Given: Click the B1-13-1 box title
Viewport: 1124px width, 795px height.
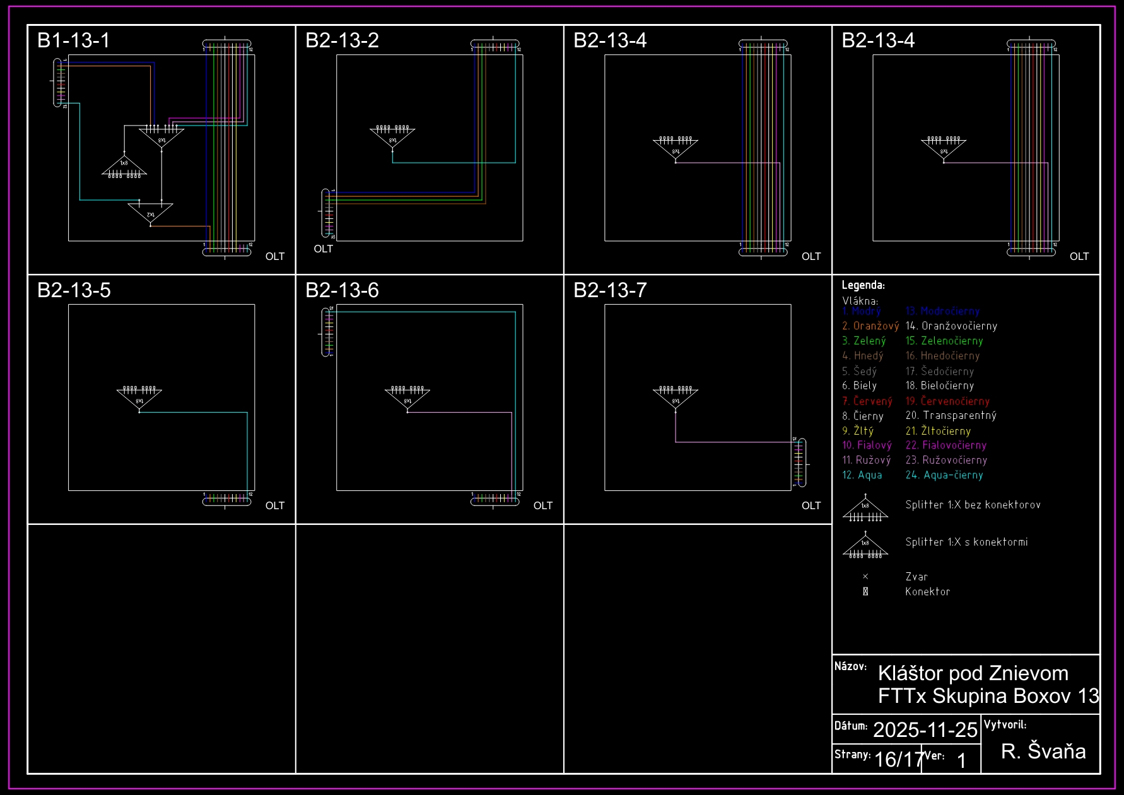Looking at the screenshot, I should [x=74, y=40].
